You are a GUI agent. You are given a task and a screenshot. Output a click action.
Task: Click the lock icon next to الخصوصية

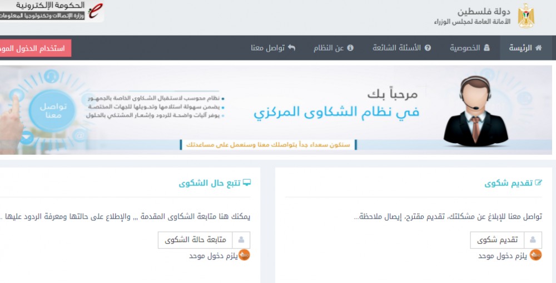[x=487, y=48]
